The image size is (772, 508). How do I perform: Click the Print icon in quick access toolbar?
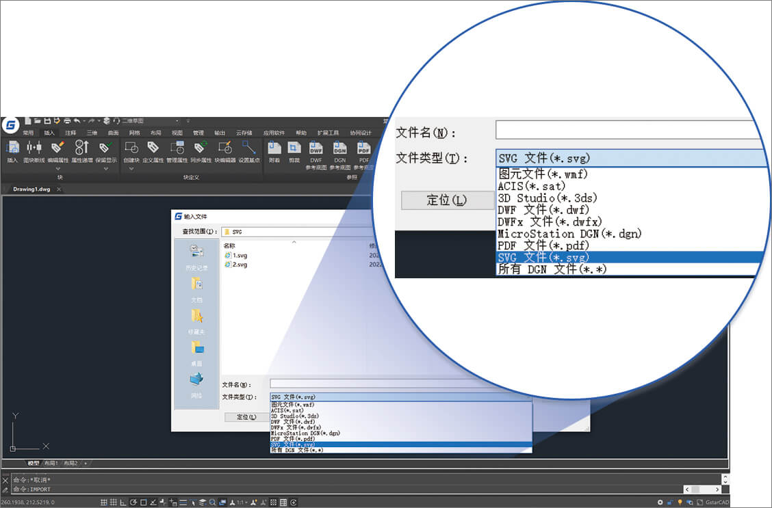(x=67, y=120)
